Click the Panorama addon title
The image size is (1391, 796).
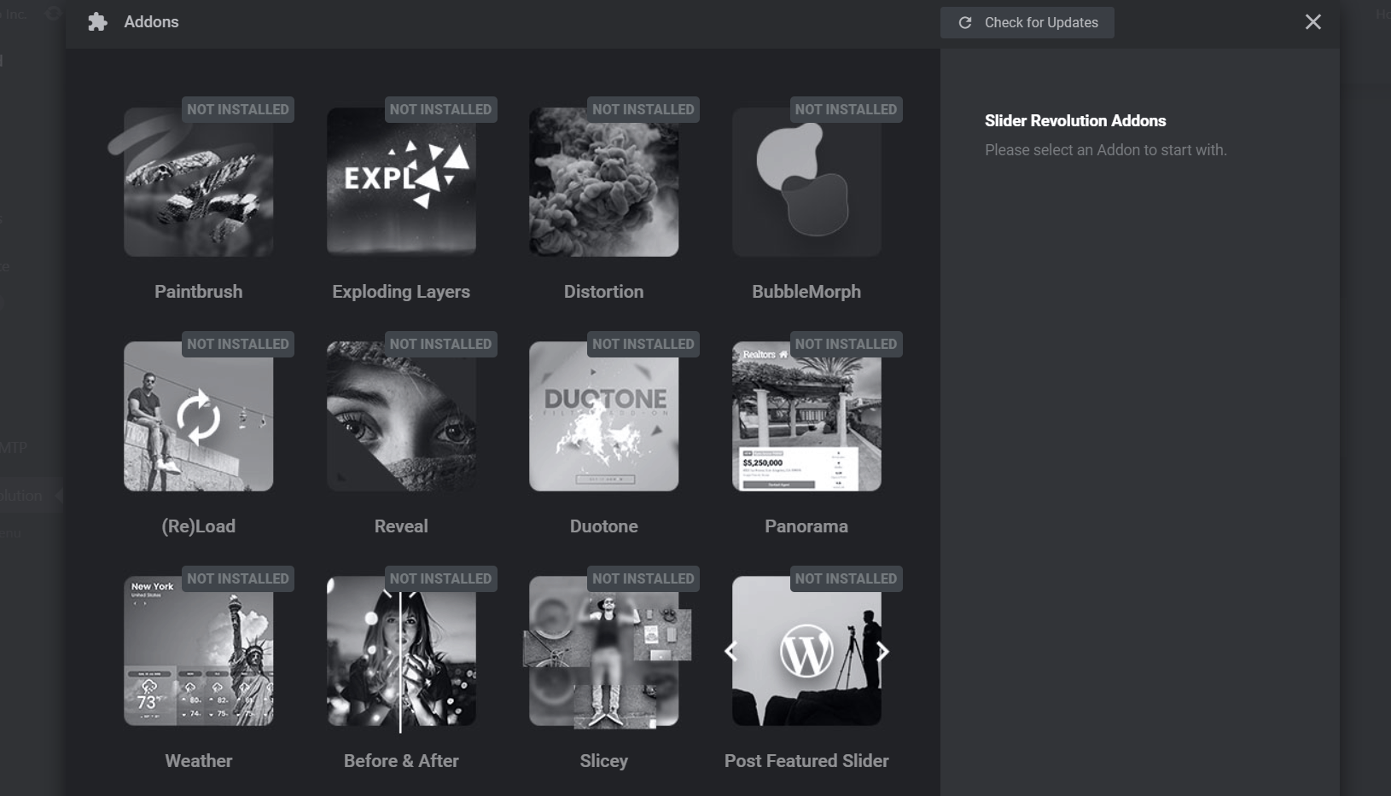pyautogui.click(x=806, y=526)
